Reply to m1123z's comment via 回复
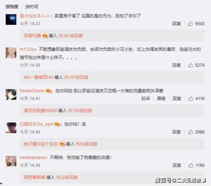 176,65
